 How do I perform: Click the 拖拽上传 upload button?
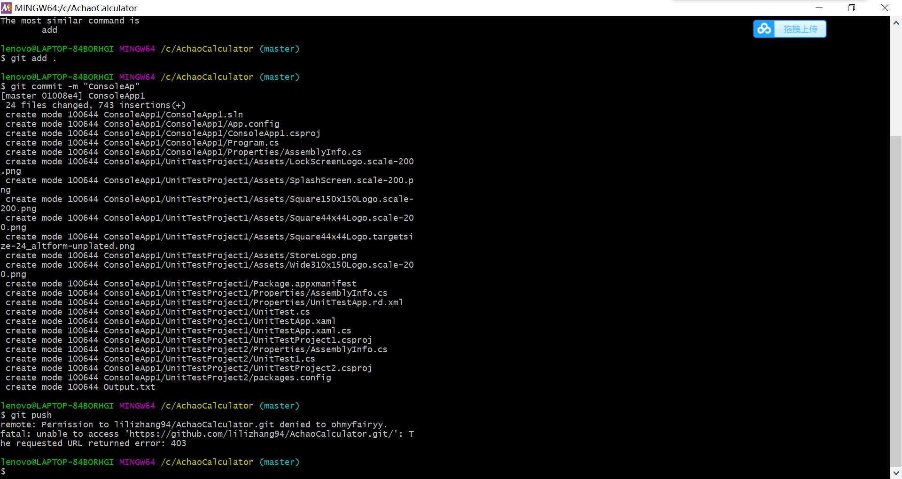point(800,29)
